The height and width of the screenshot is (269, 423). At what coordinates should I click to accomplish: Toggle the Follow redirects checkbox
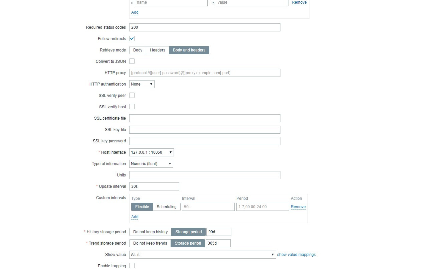(132, 39)
